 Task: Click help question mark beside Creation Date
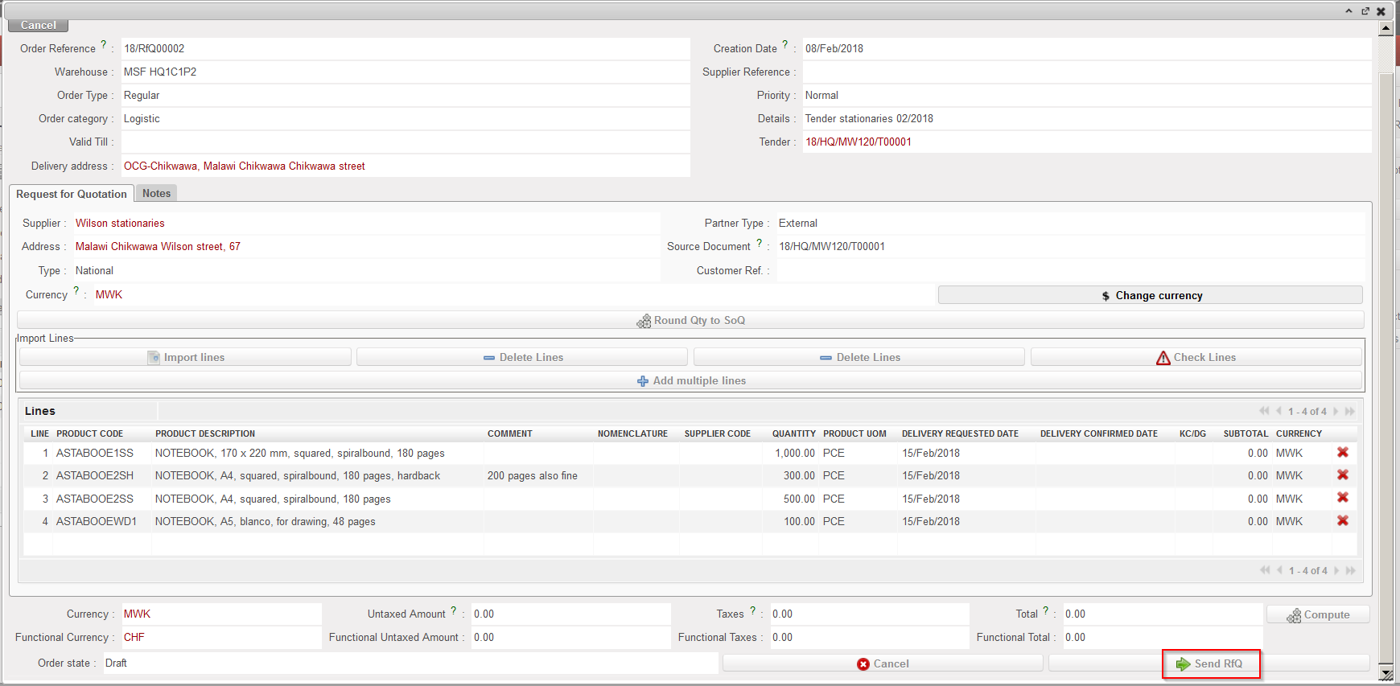click(x=784, y=45)
